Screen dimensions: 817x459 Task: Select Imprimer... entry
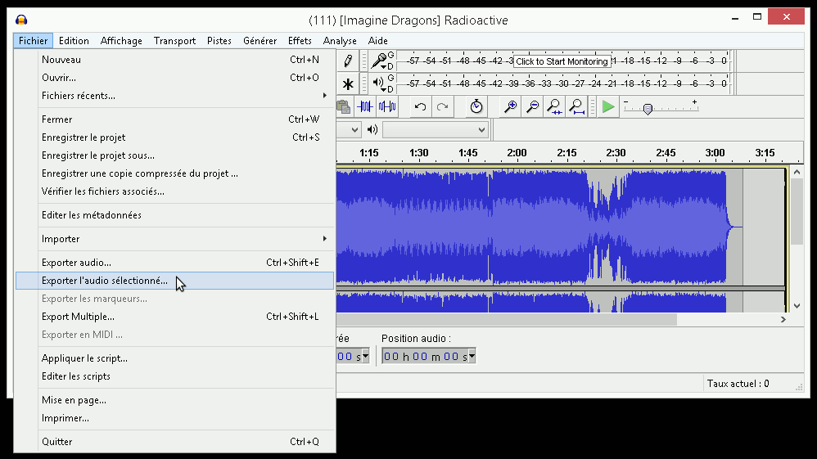(x=174, y=418)
